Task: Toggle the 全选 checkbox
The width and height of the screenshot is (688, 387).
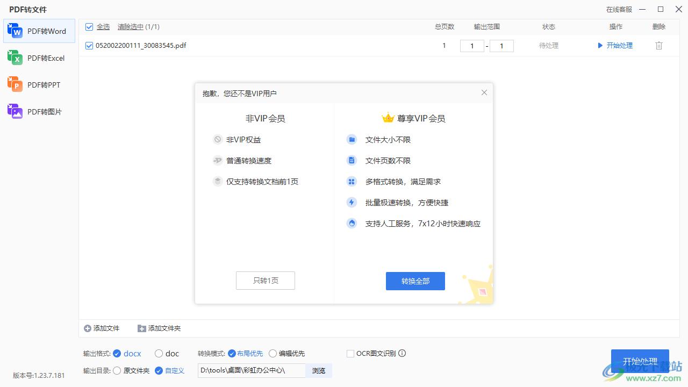Action: (x=89, y=27)
